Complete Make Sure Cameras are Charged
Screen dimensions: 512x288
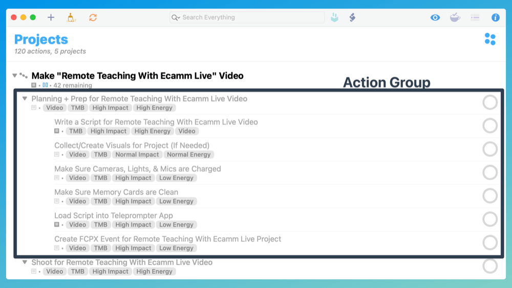(x=490, y=172)
